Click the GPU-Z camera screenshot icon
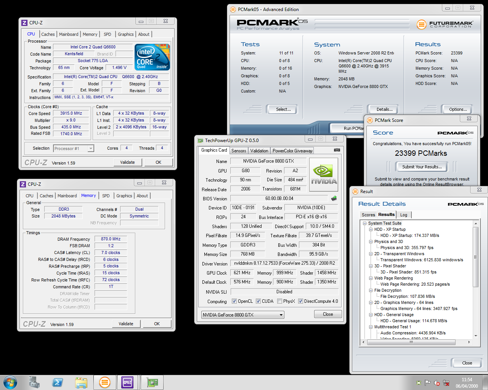This screenshot has height=390, width=488. (x=337, y=150)
